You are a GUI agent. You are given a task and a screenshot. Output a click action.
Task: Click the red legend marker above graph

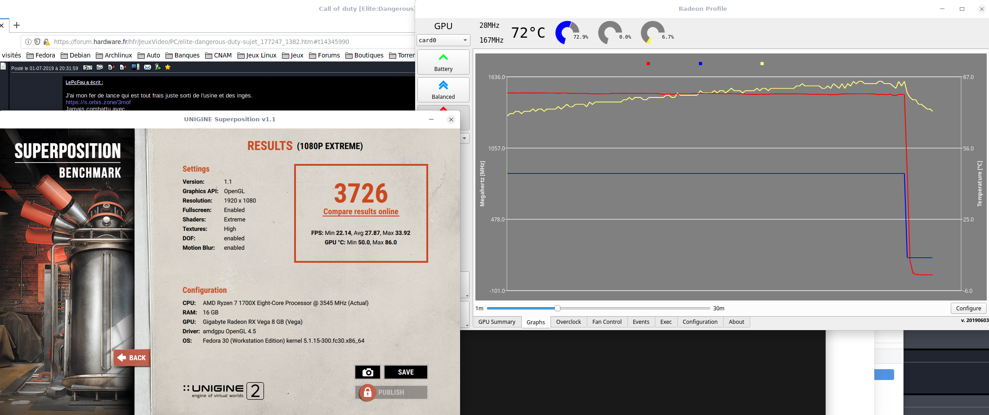[648, 64]
